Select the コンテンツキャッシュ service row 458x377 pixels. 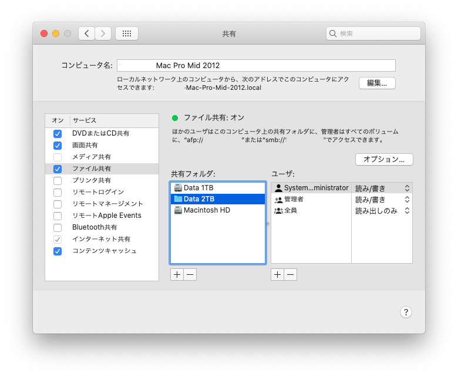tap(102, 251)
